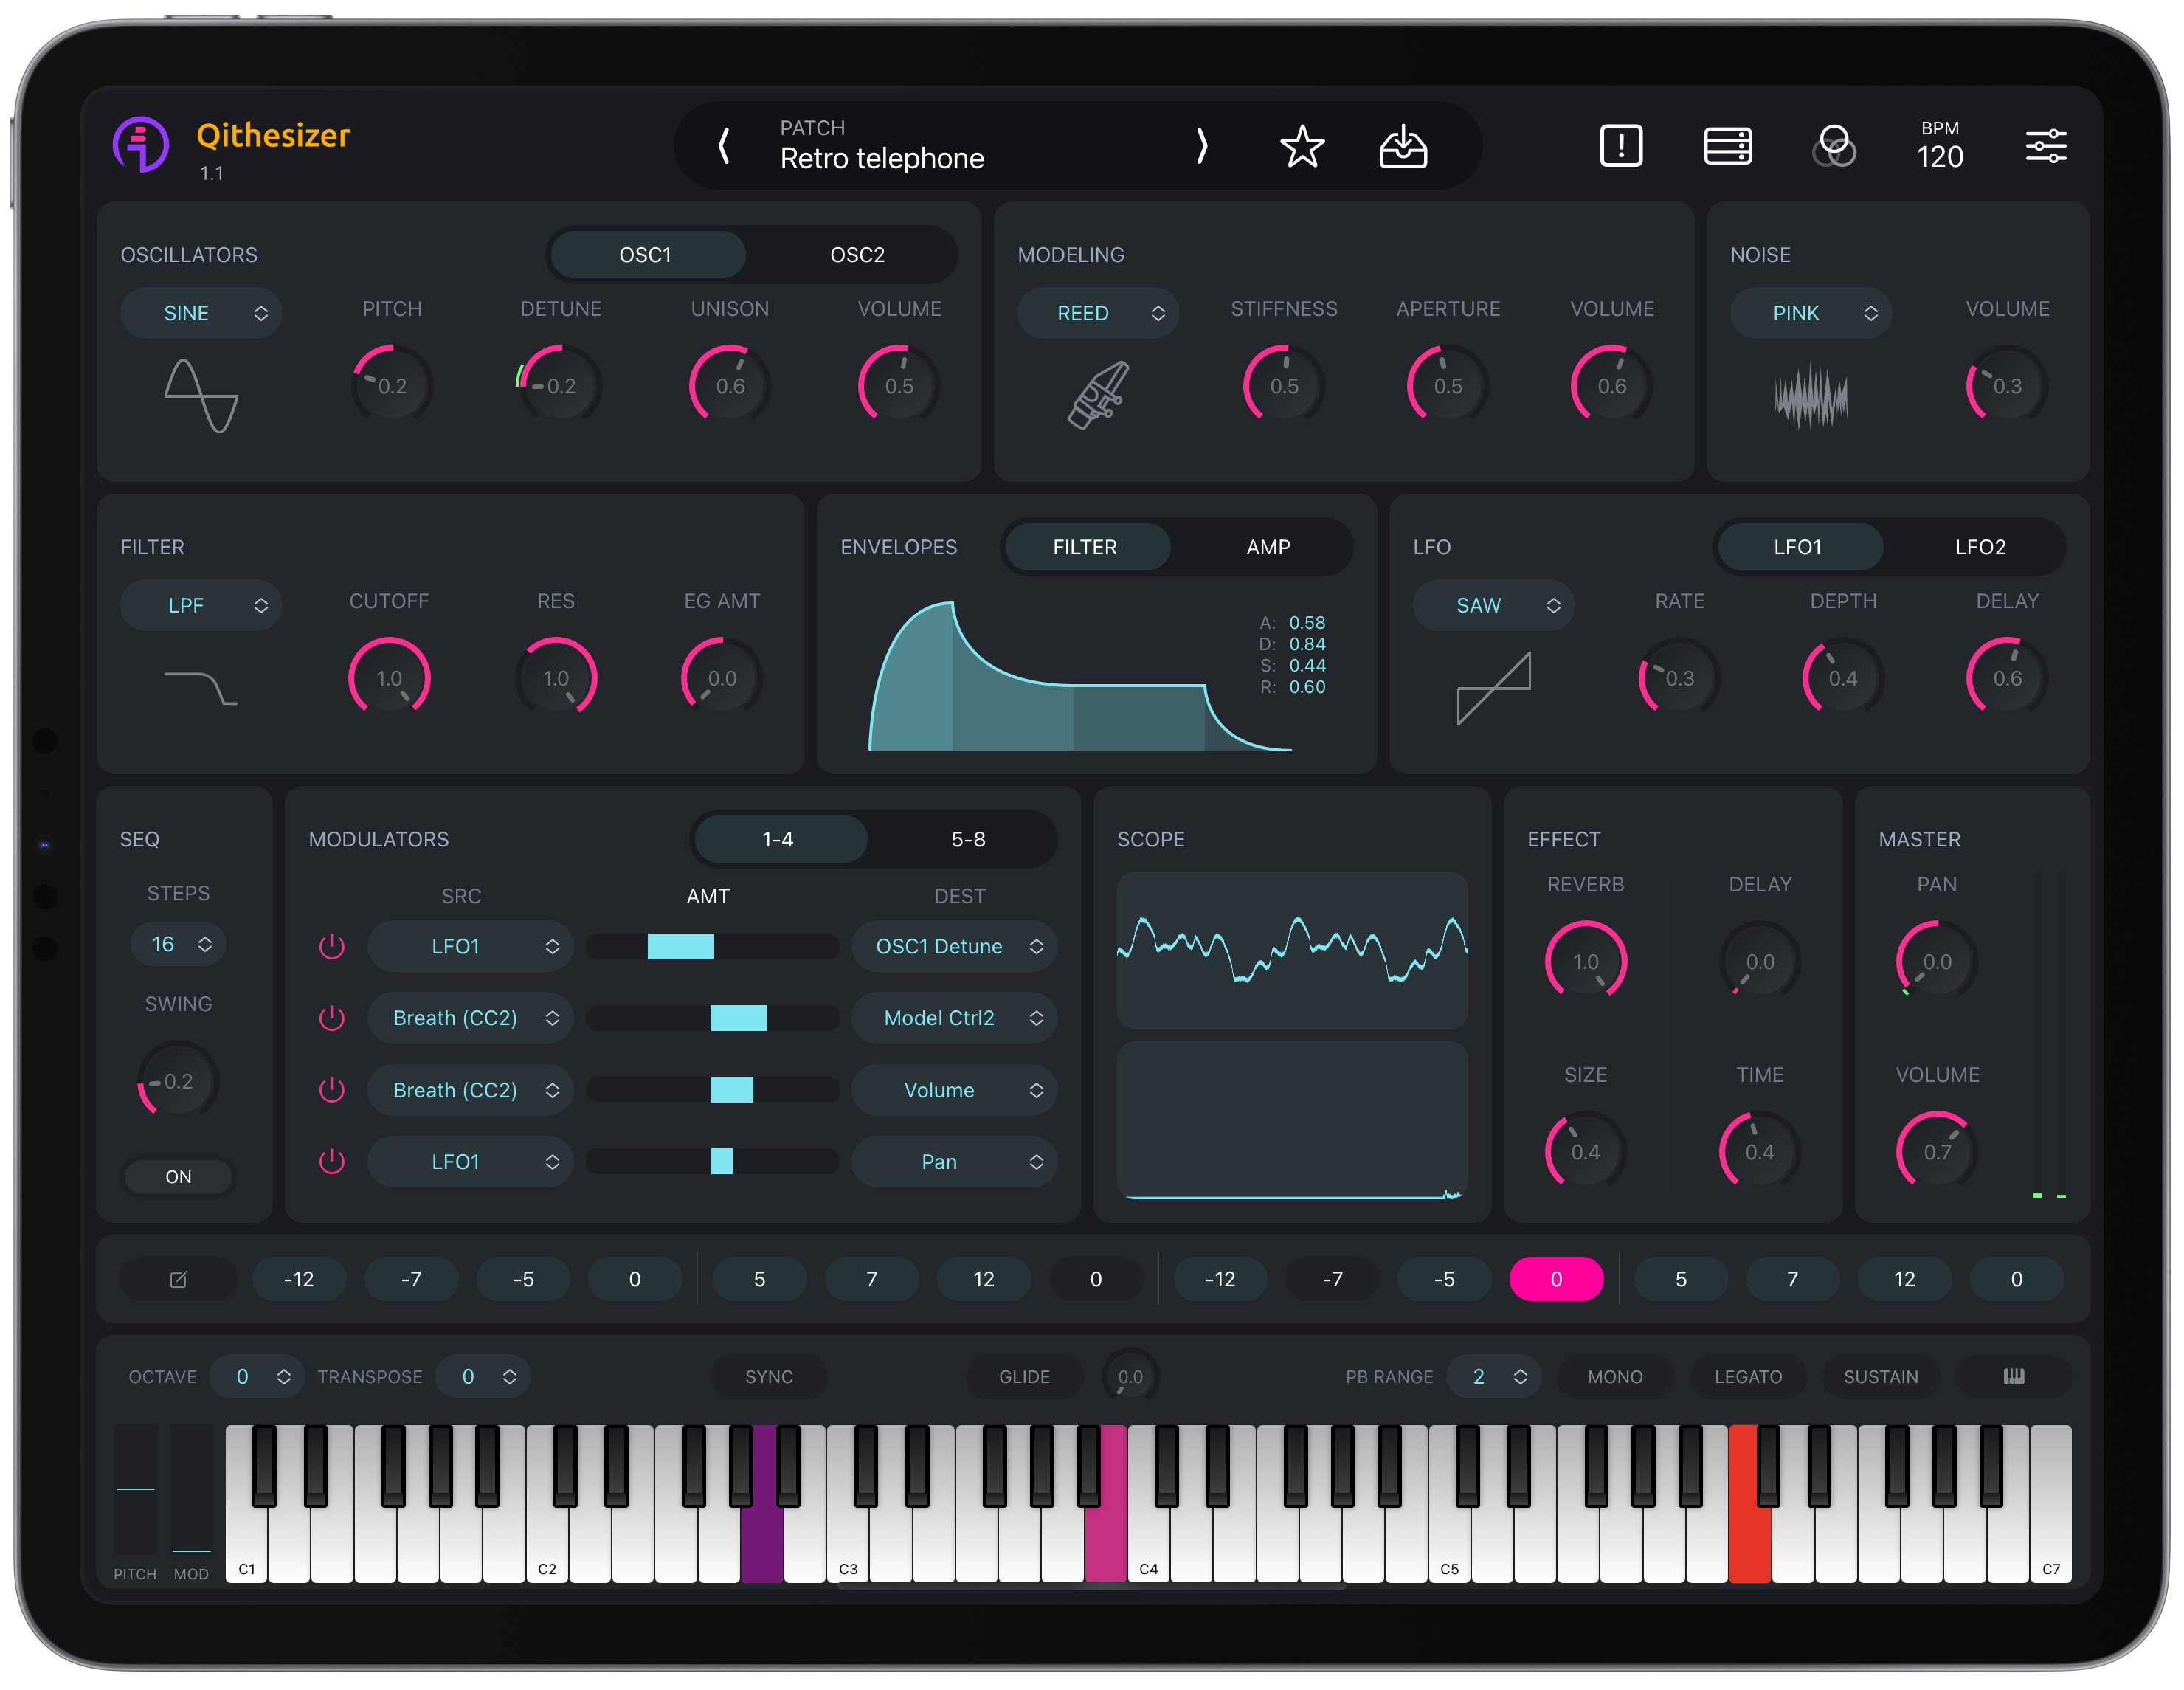
Task: Click the Retro telephone patch name
Action: click(882, 158)
